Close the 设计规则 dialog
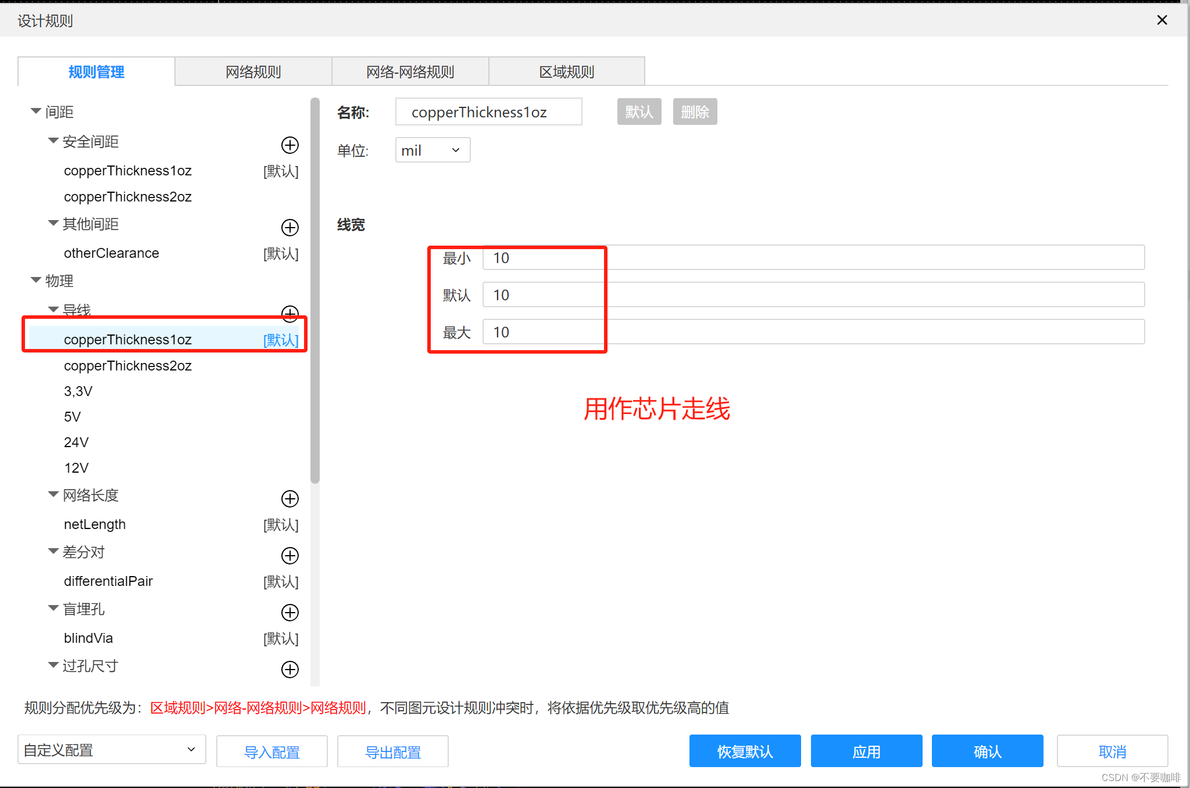The image size is (1190, 788). click(1162, 20)
